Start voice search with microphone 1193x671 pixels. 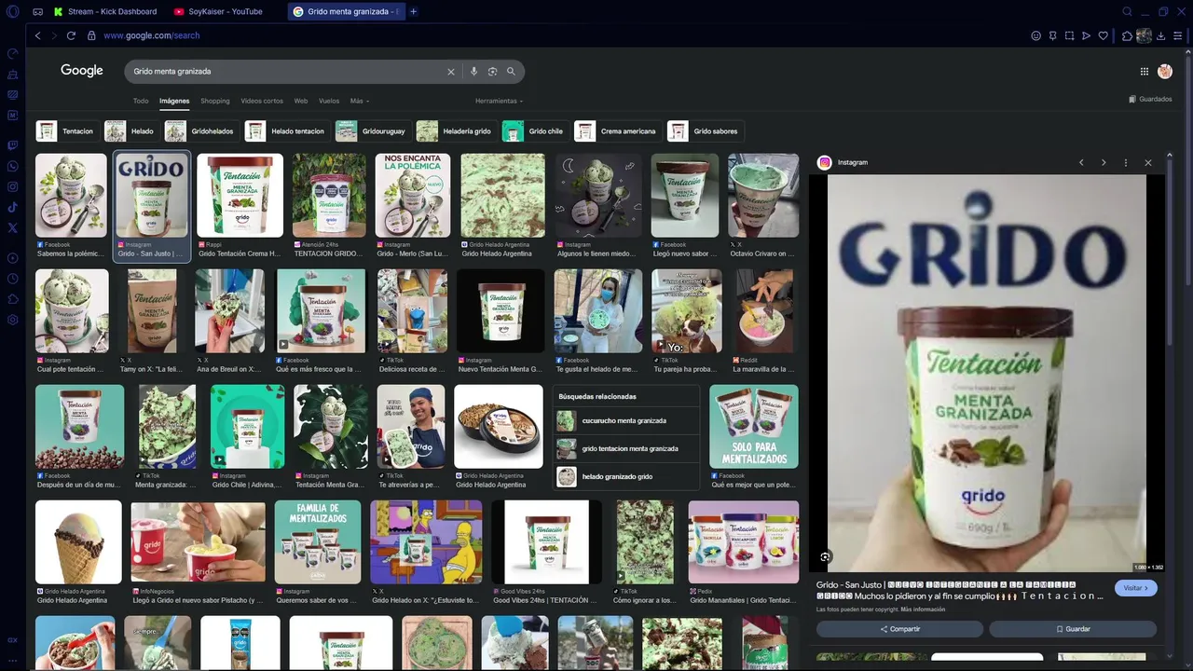tap(473, 72)
